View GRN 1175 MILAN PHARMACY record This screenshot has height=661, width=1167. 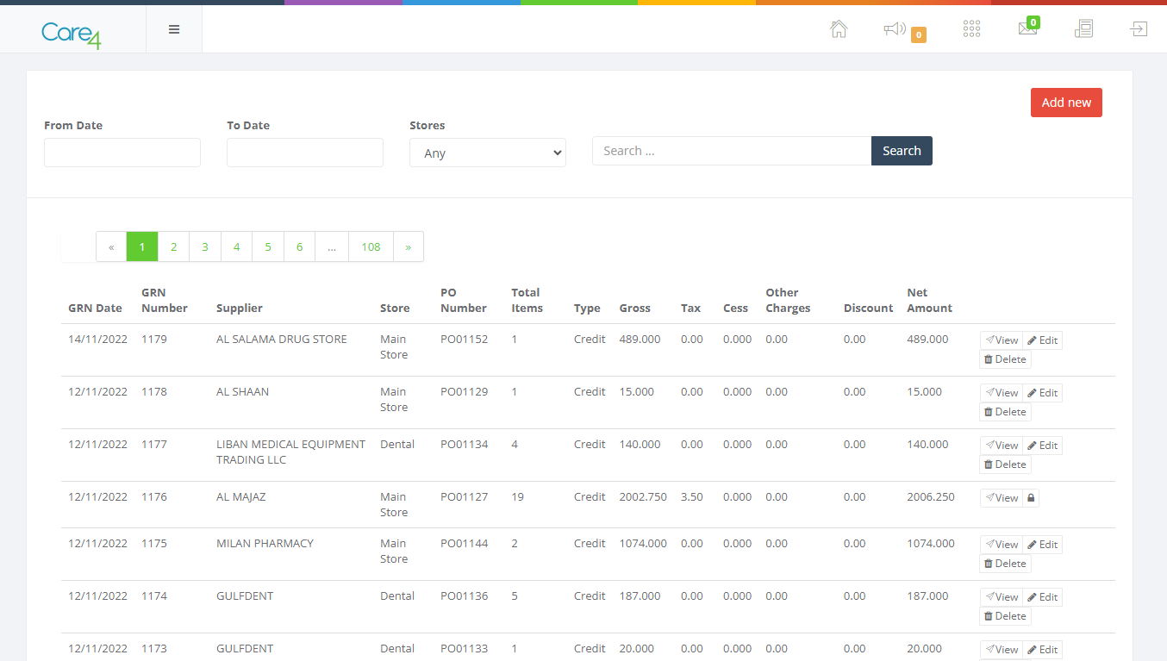tap(1002, 545)
